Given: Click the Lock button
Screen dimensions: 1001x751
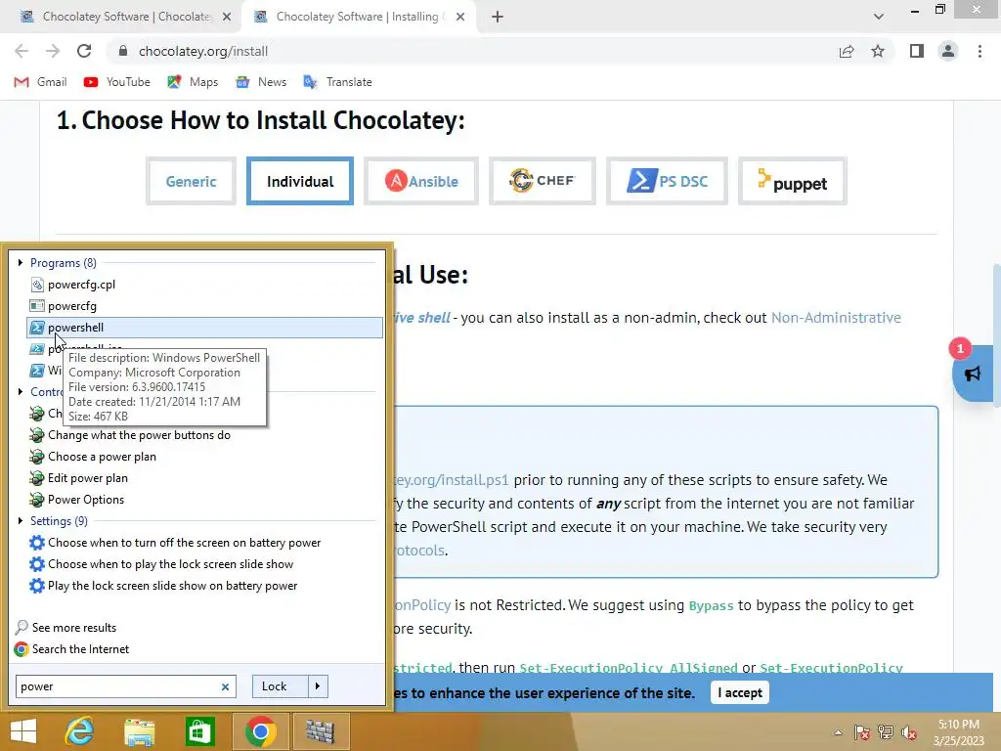Looking at the screenshot, I should [281, 686].
